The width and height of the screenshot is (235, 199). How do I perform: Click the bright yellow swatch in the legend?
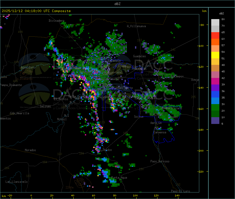tap(215, 55)
